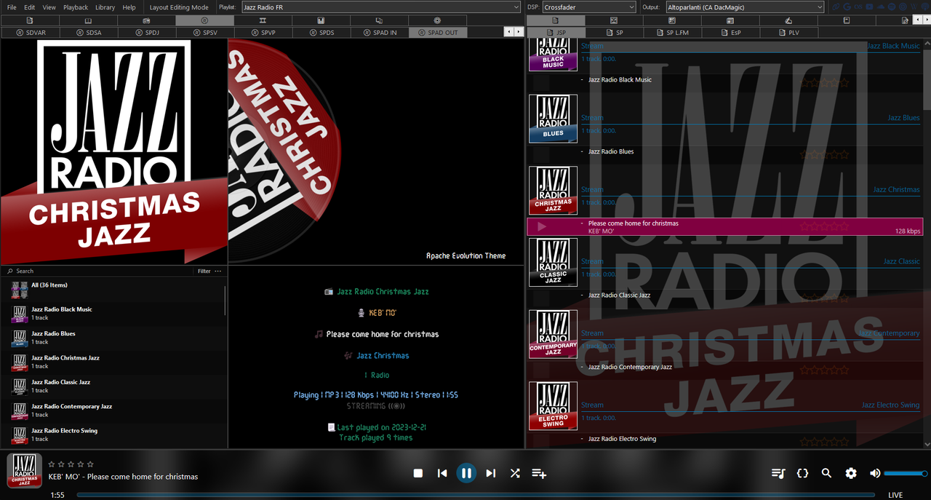Select the image icon tab in right panel
The height and width of the screenshot is (500, 931).
614,20
